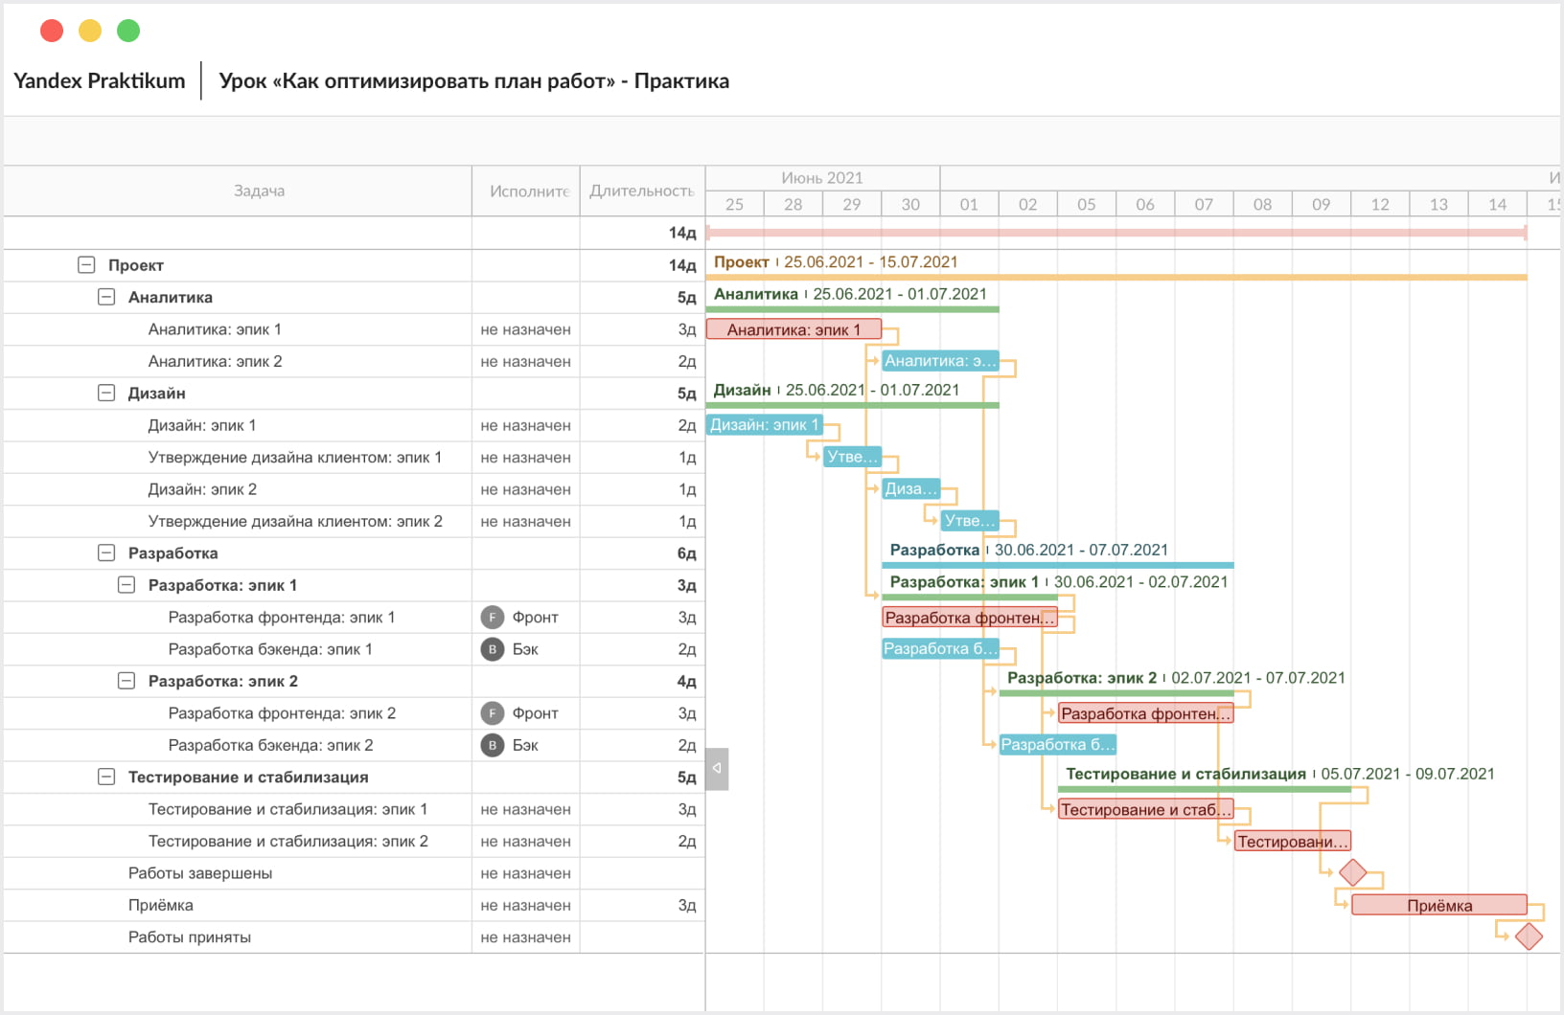
Task: Click the Yandex Praktikum logo
Action: tap(100, 81)
